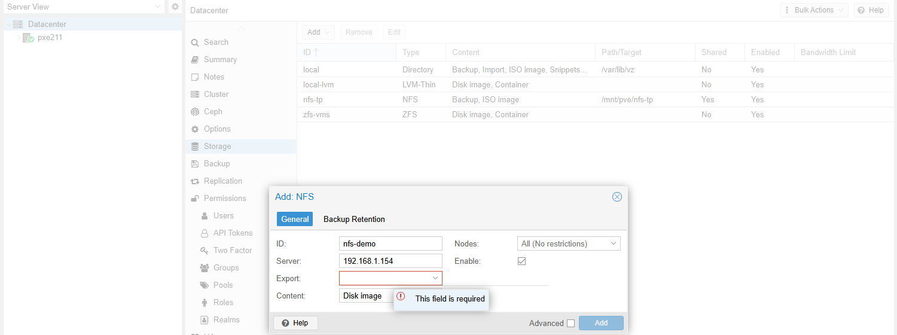
Task: Select the nfs-tp storage row
Action: tap(595, 100)
